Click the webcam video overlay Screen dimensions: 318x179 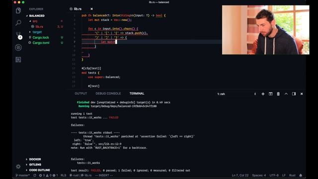pyautogui.click(x=265, y=30)
